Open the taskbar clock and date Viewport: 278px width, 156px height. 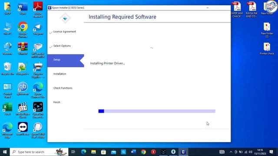[260, 152]
